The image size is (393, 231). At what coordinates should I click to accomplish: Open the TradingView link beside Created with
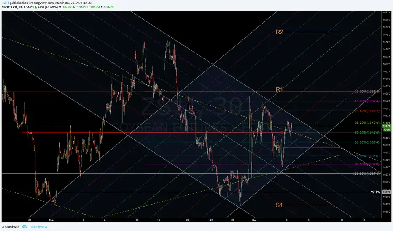(x=38, y=227)
